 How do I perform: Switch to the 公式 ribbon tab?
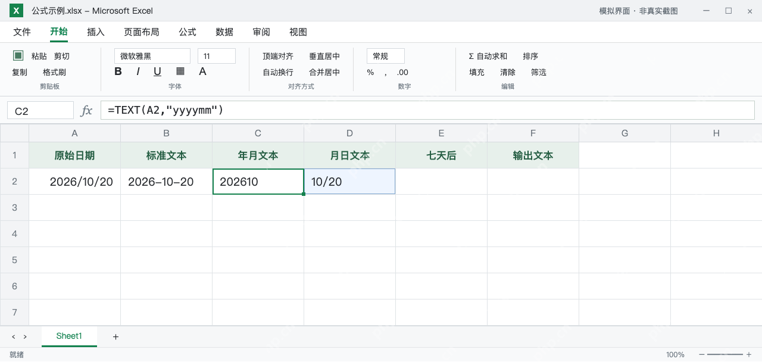188,32
